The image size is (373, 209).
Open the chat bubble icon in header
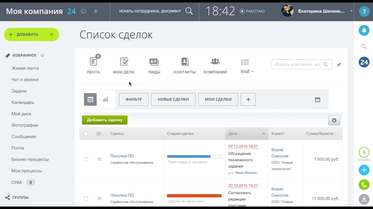(x=84, y=11)
